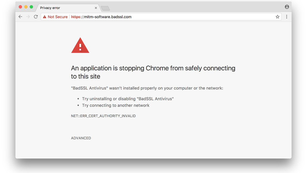Viewport: 307px width, 173px height.
Task: Minimize the window with yellow button
Action: click(x=26, y=7)
